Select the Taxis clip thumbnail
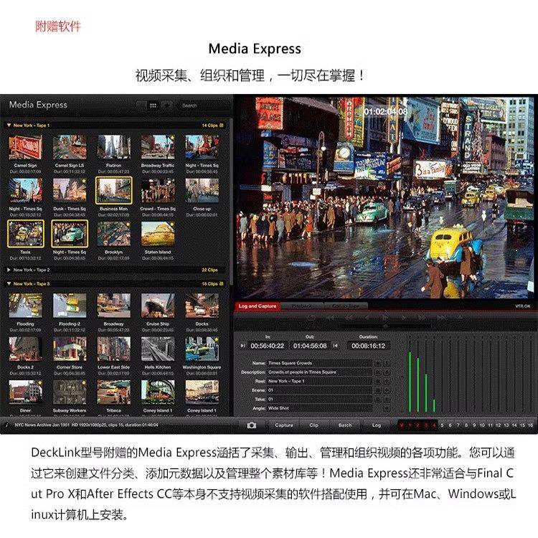Viewport: 538px width, 538px height. pyautogui.click(x=25, y=234)
